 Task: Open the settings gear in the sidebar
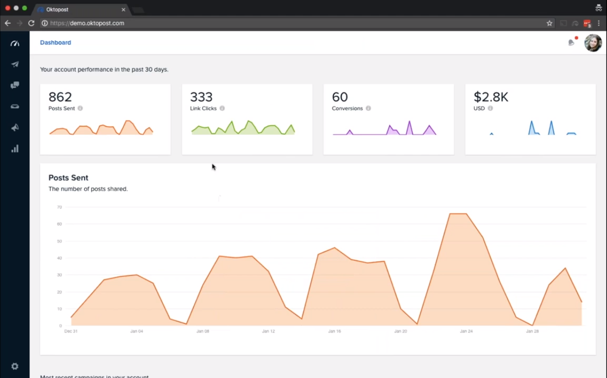coord(15,366)
